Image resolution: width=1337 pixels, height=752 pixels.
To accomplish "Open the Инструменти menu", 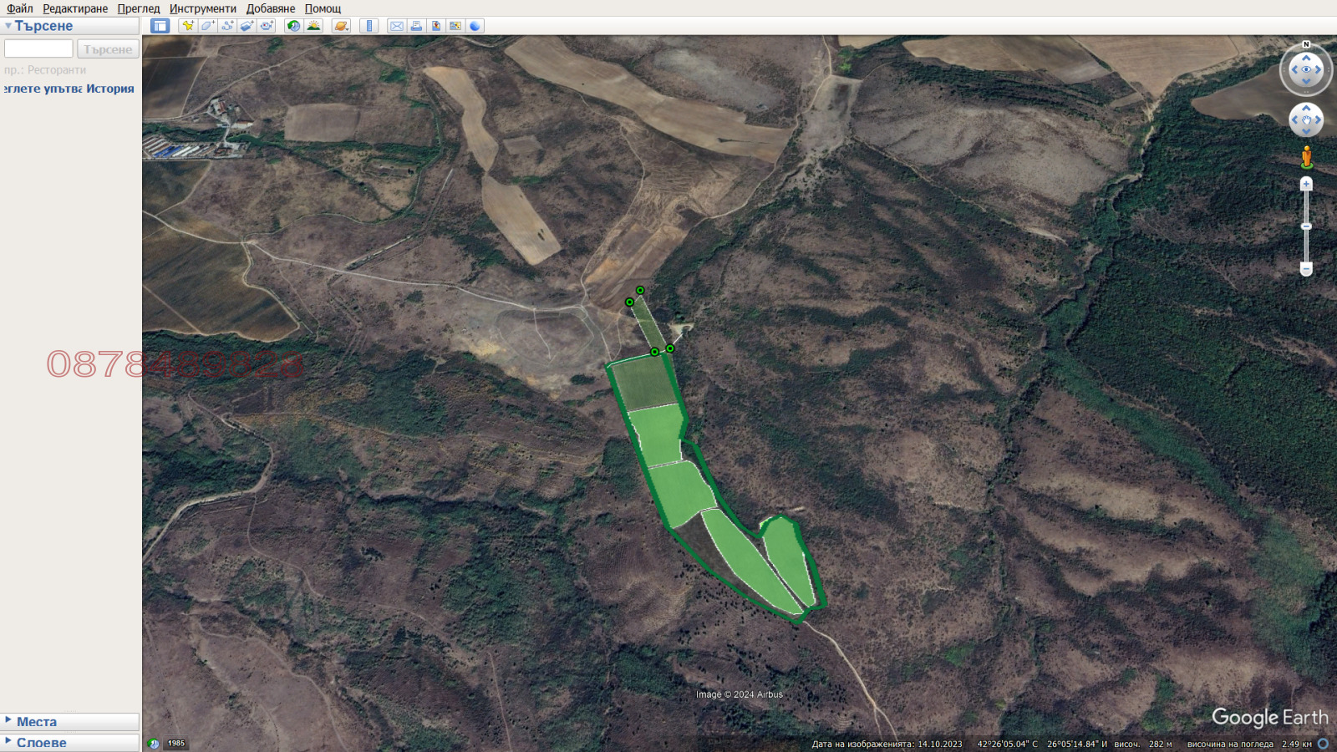I will click(202, 8).
